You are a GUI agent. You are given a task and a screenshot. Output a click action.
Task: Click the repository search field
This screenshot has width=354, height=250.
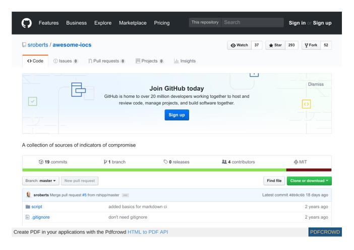click(252, 23)
